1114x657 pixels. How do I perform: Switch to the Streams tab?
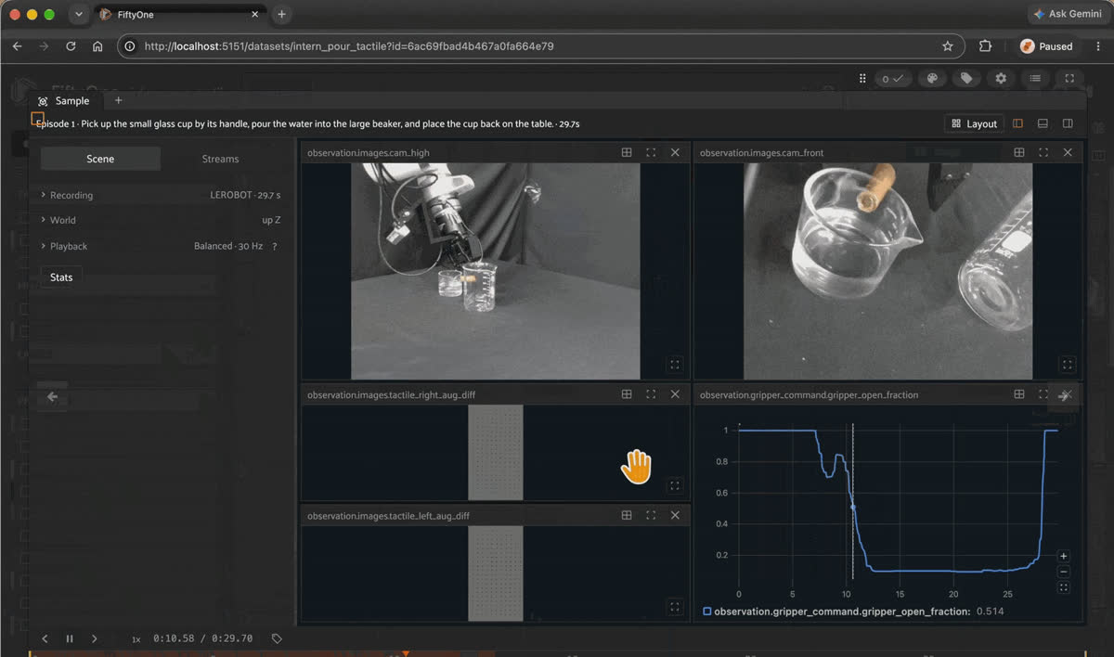(220, 159)
